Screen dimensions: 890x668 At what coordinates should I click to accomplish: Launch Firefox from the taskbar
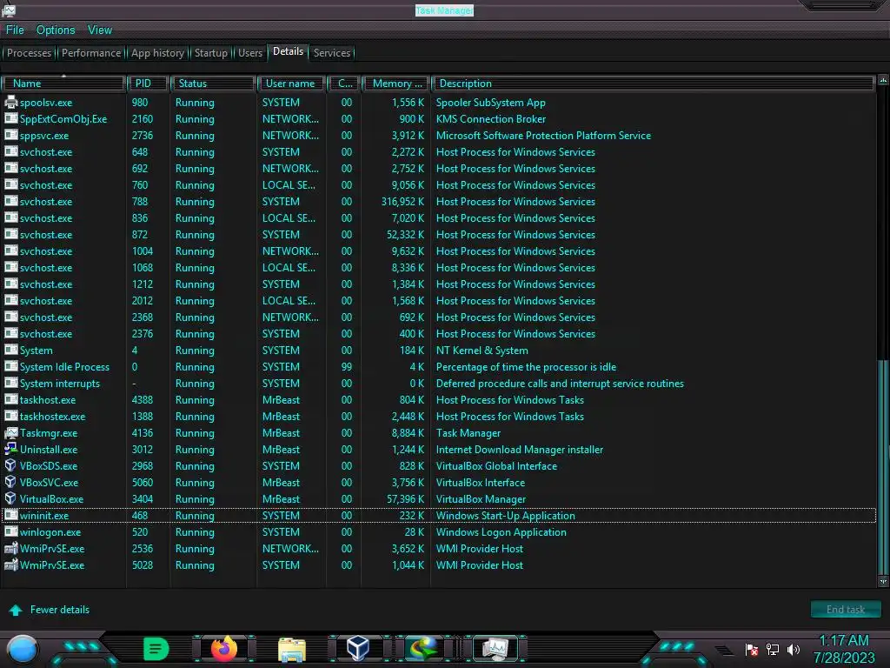click(223, 649)
